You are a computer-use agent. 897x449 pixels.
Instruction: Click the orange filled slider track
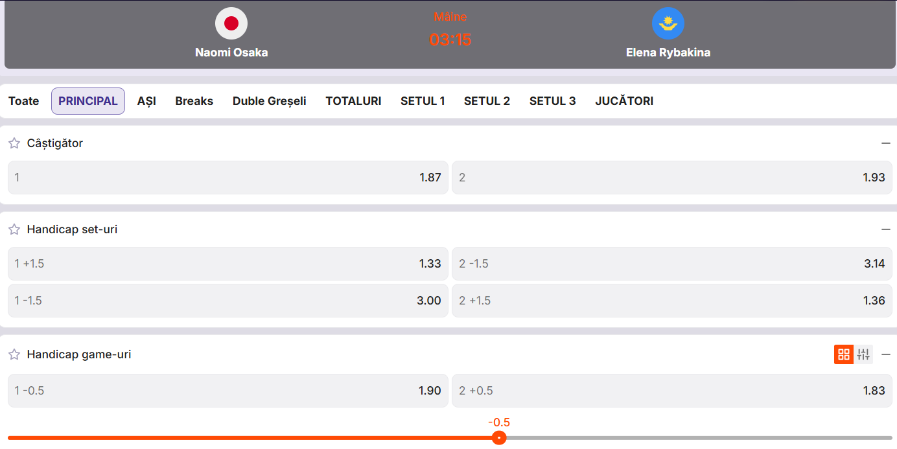(250, 438)
